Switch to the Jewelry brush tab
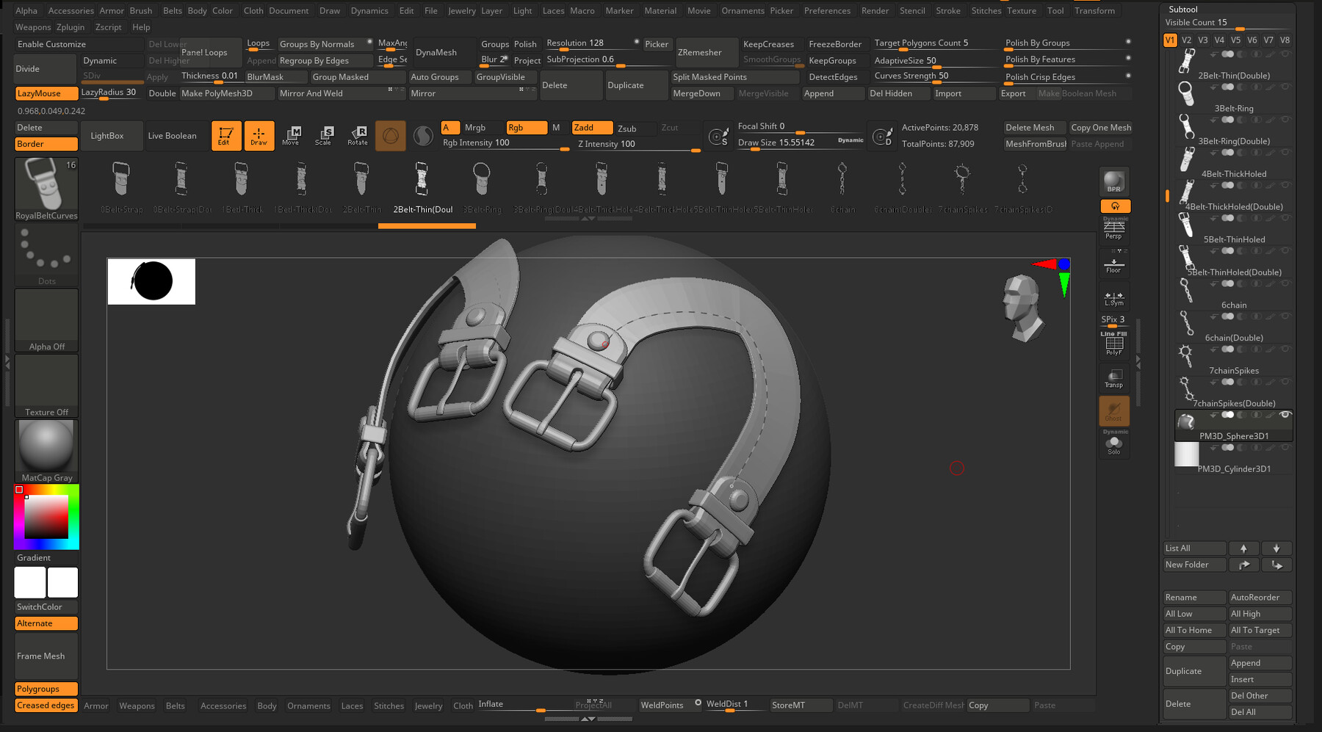The width and height of the screenshot is (1322, 732). [x=428, y=706]
